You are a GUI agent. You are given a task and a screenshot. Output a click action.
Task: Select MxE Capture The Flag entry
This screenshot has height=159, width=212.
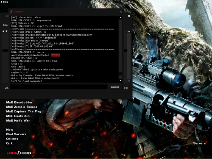pos(24,112)
